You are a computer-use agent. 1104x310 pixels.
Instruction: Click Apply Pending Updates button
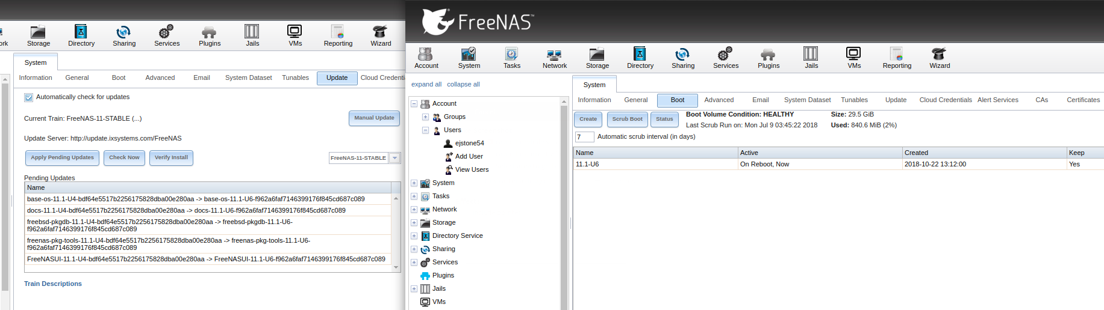pyautogui.click(x=62, y=158)
